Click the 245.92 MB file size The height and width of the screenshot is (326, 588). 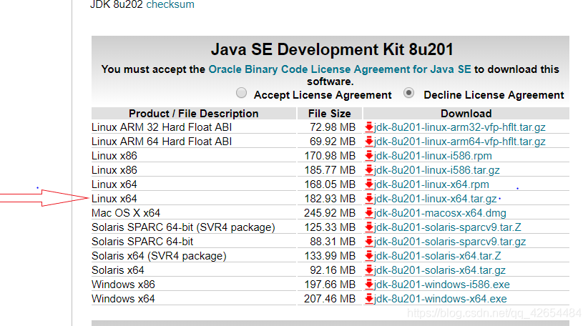(x=330, y=213)
